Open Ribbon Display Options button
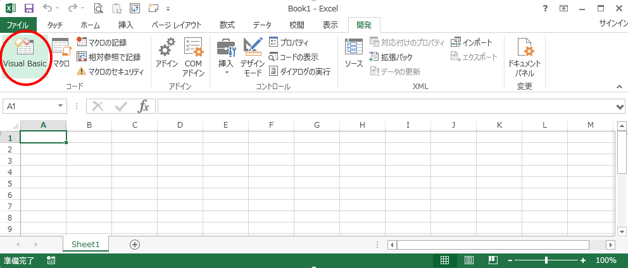This screenshot has height=268, width=628. (564, 8)
